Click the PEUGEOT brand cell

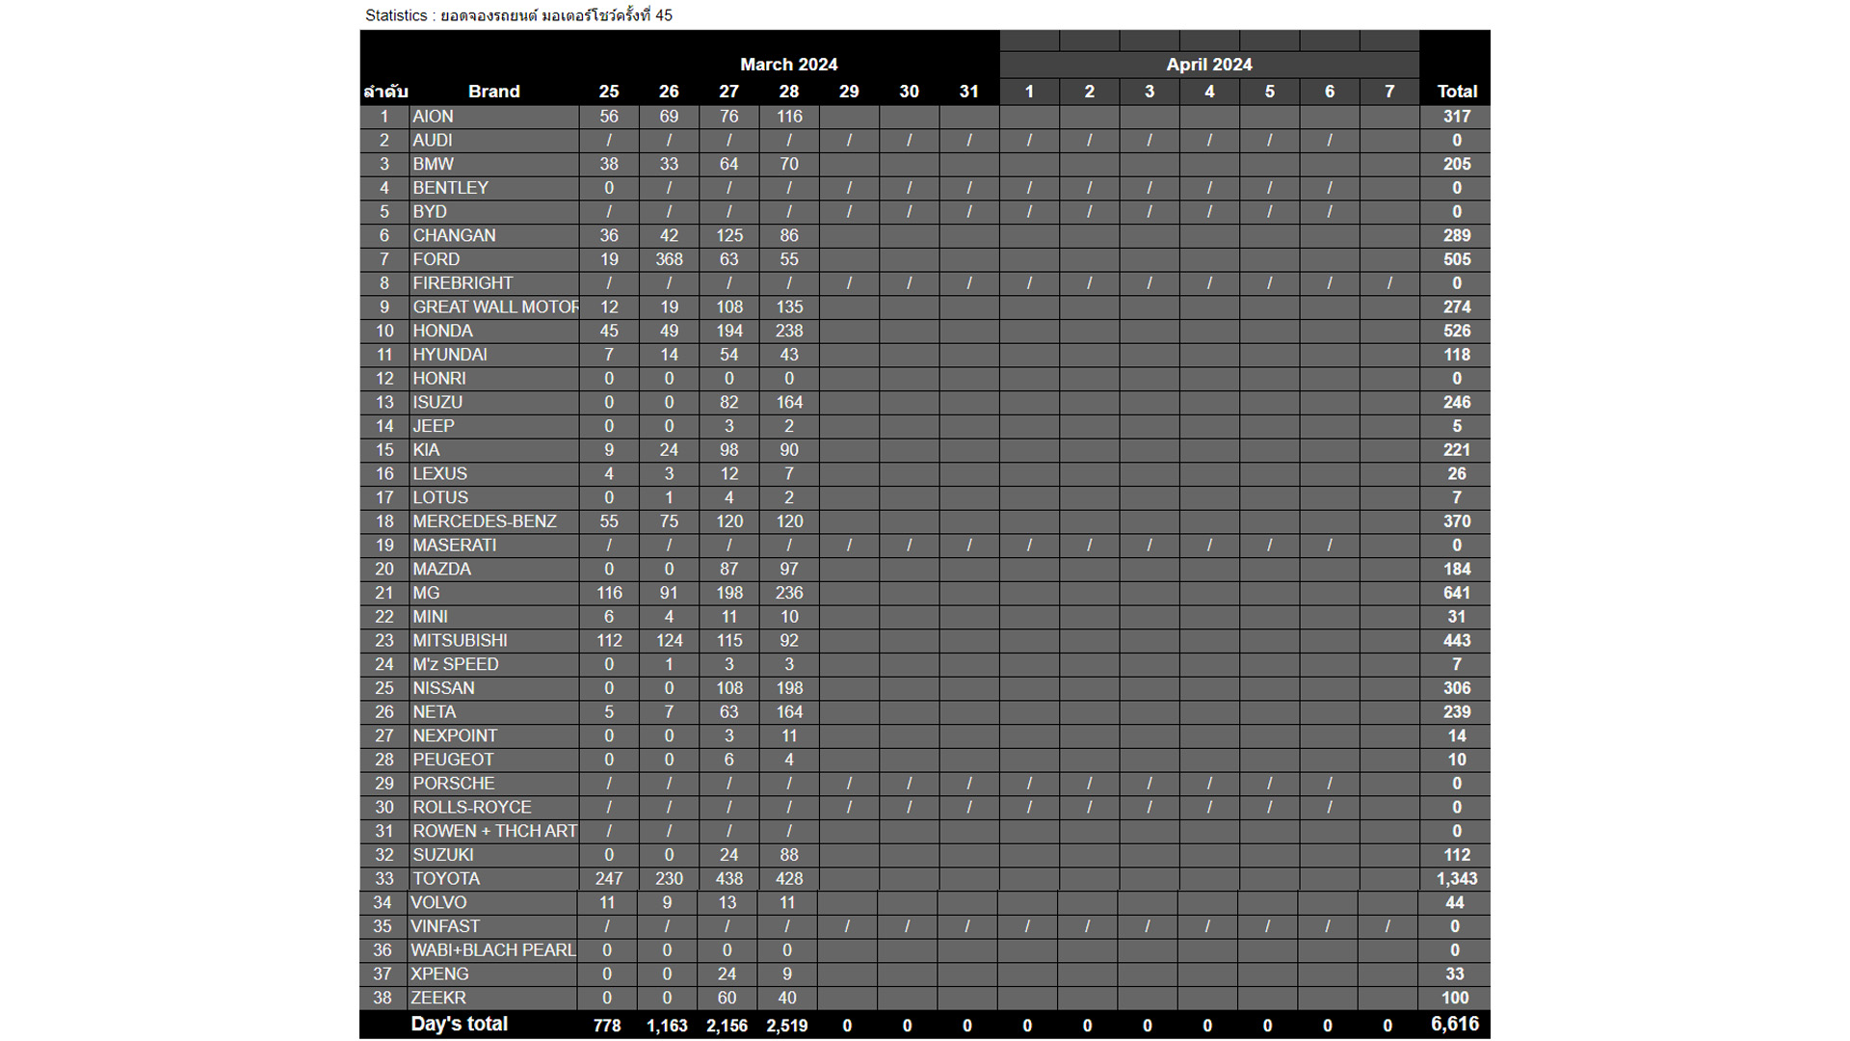493,760
